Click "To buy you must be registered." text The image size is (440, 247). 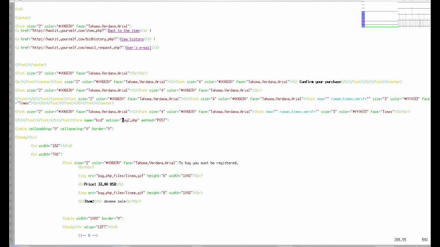coord(208,163)
